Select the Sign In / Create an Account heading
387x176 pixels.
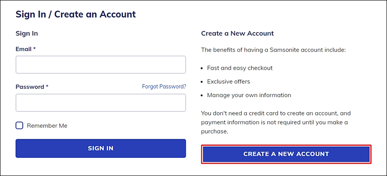76,14
